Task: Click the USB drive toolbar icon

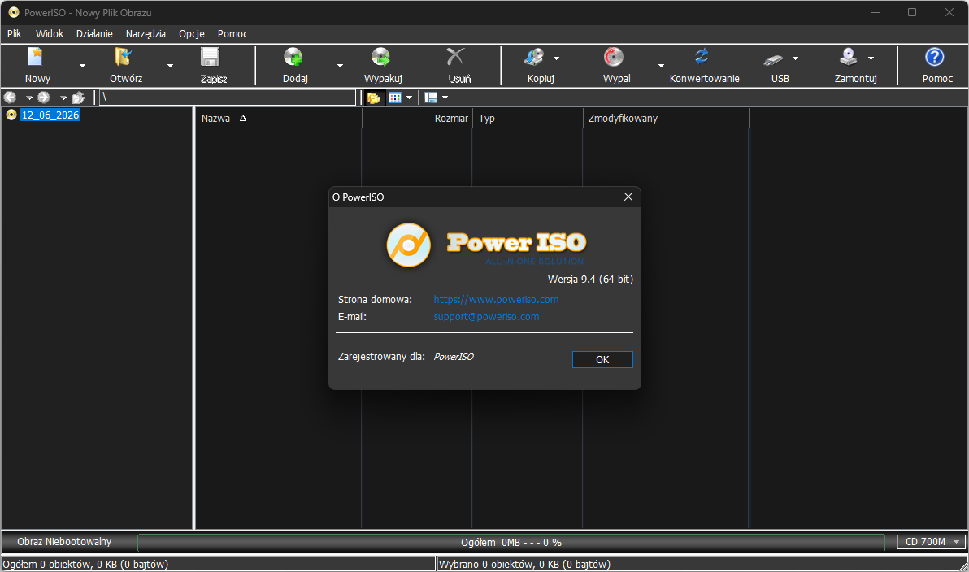Action: pos(773,58)
